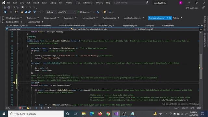Click the increase indent icon
The width and height of the screenshot is (208, 117).
tap(17, 7)
